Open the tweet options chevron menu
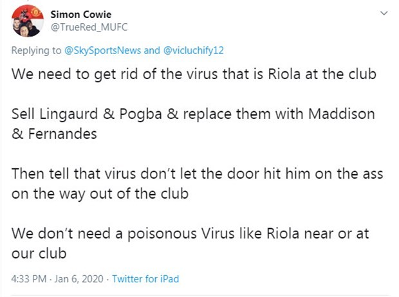Image resolution: width=399 pixels, height=297 pixels. point(384,13)
